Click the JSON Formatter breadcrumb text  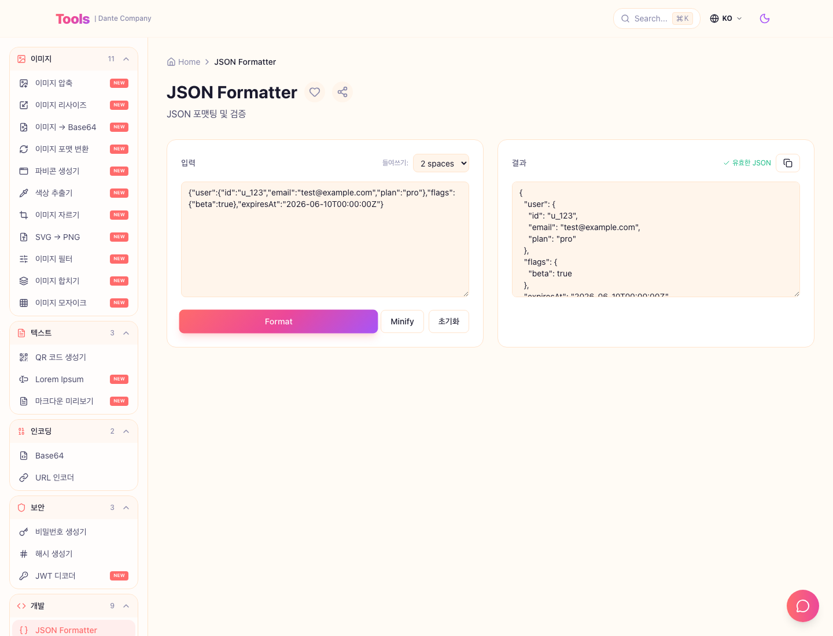245,62
